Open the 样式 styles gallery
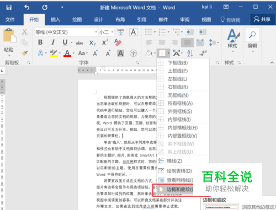Screen dimensions: 276x210 click(x=233, y=40)
